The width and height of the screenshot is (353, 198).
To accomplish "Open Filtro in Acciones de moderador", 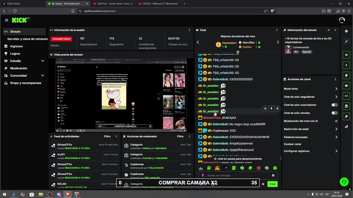I will point(180,136).
